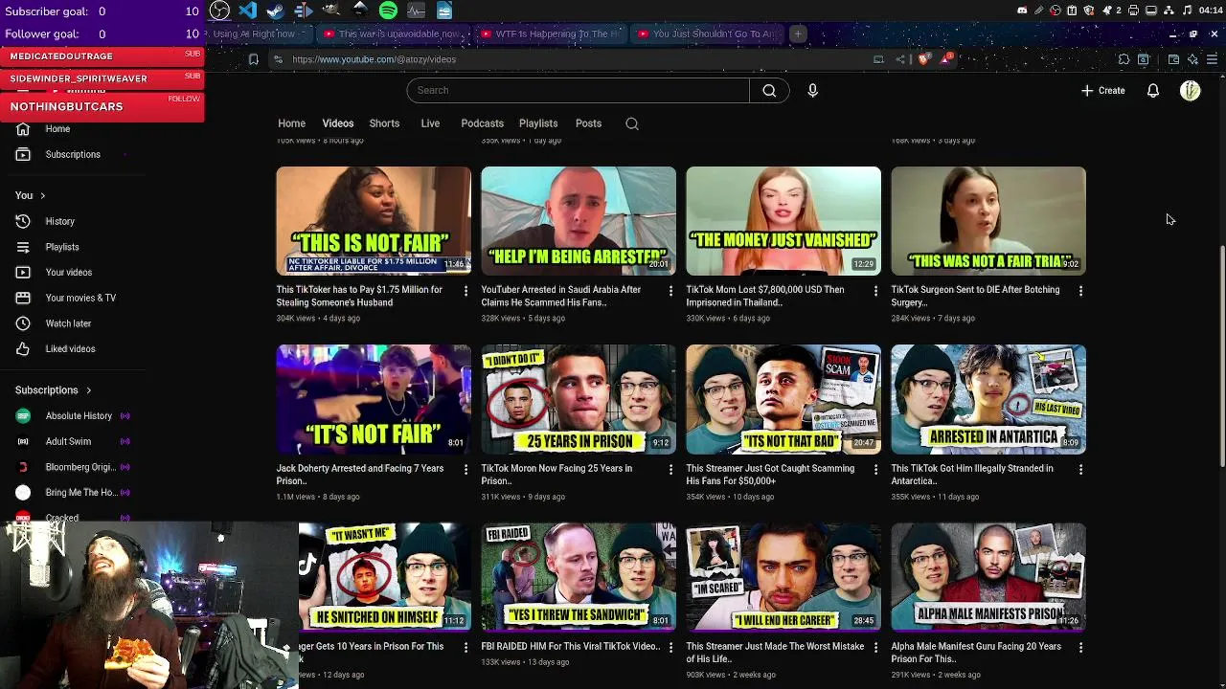Screen dimensions: 1226x689
Task: Open Steam from the top panel
Action: click(x=276, y=11)
